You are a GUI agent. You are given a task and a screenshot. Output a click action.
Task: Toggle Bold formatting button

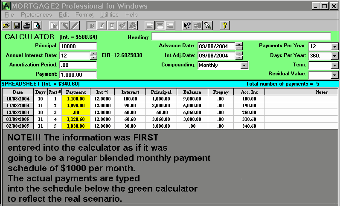coord(92,25)
